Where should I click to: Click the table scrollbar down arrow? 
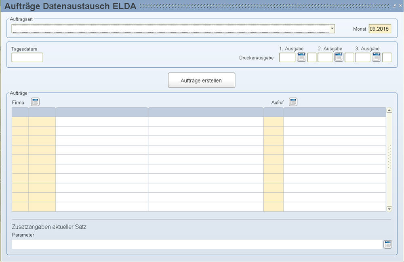point(389,209)
